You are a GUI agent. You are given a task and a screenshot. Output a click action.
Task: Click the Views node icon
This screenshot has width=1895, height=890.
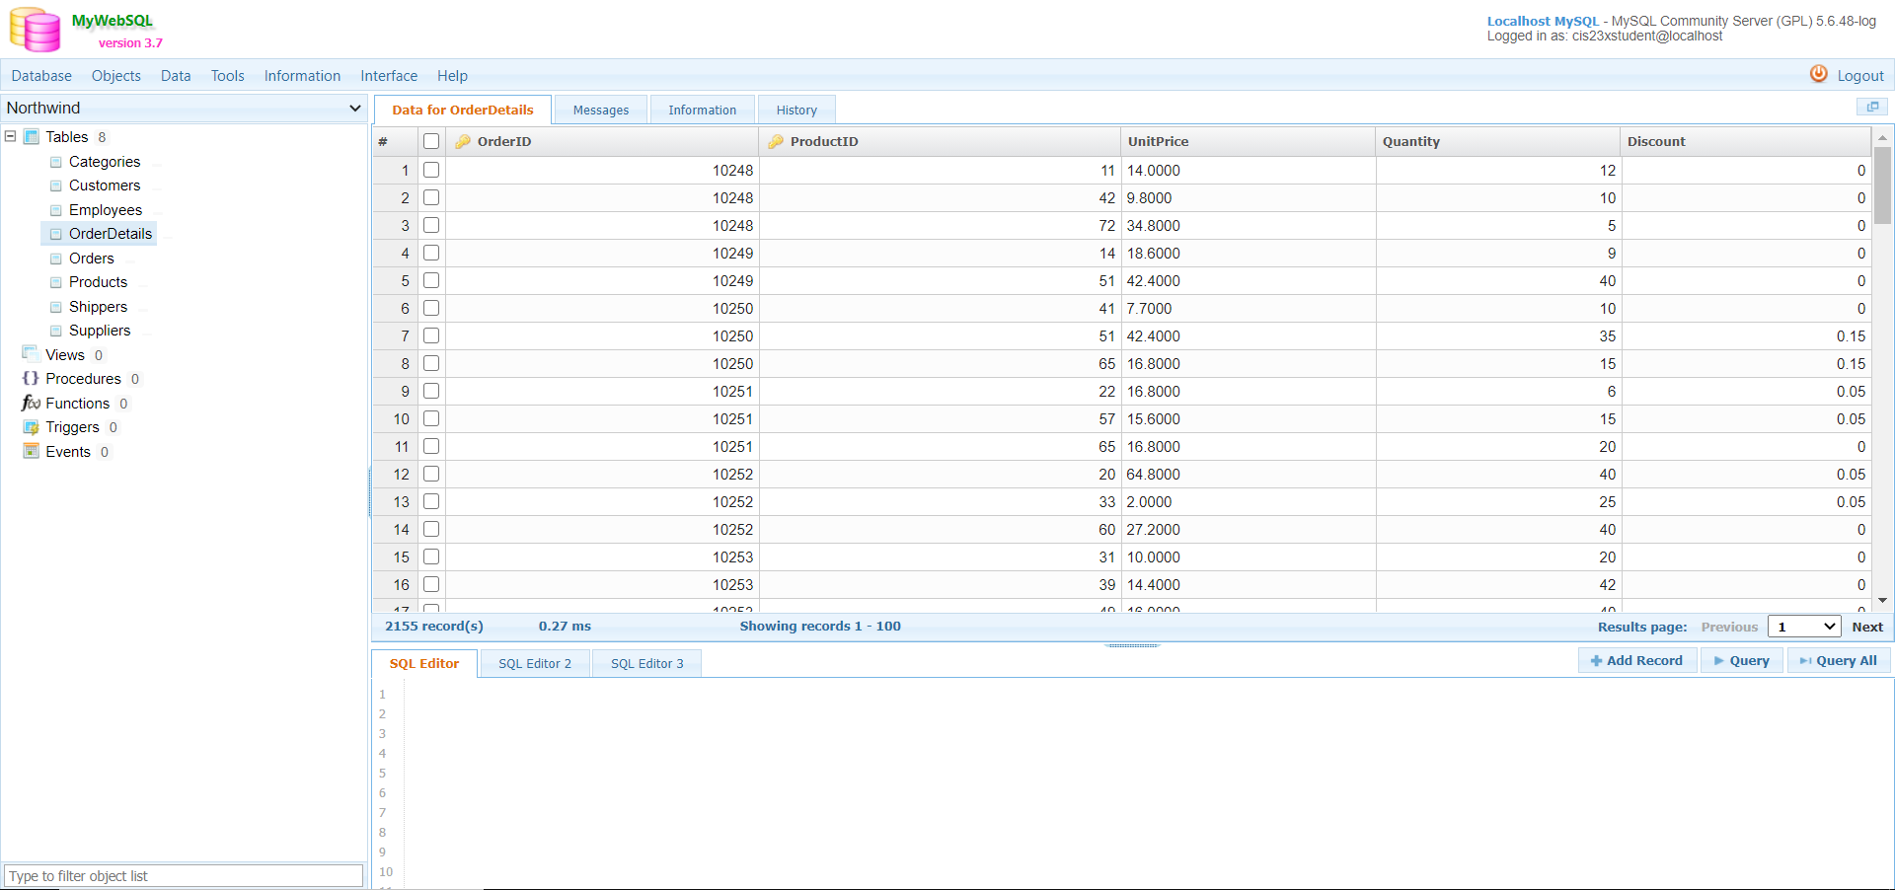pyautogui.click(x=31, y=354)
